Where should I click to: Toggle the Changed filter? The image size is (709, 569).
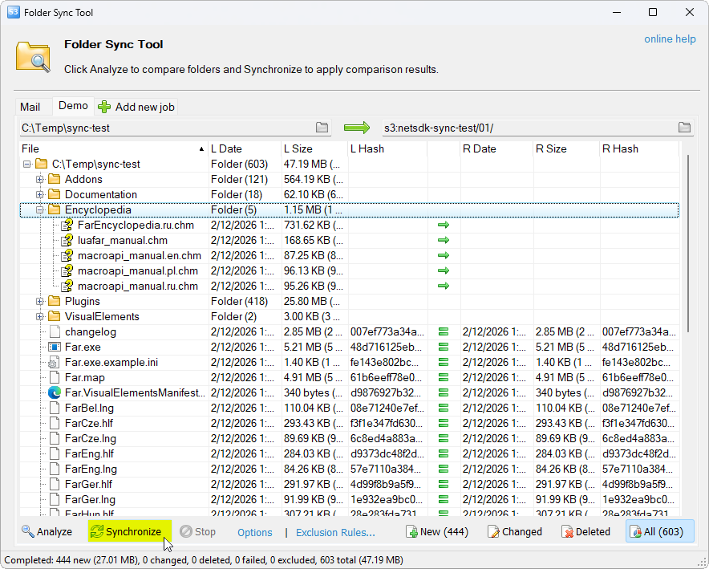(x=515, y=532)
